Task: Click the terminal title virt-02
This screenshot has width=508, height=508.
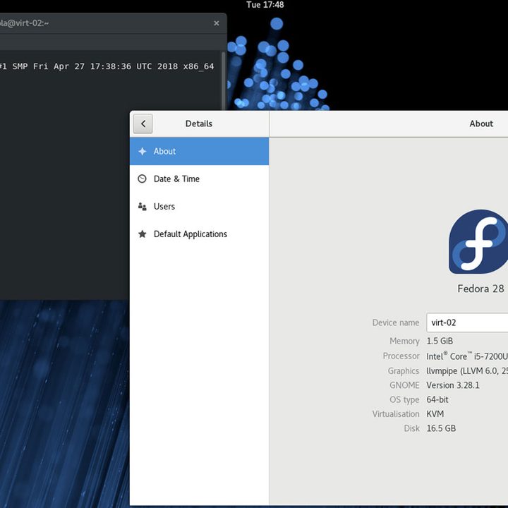Action: pos(24,23)
